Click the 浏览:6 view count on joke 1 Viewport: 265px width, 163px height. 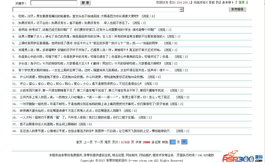pos(148,16)
